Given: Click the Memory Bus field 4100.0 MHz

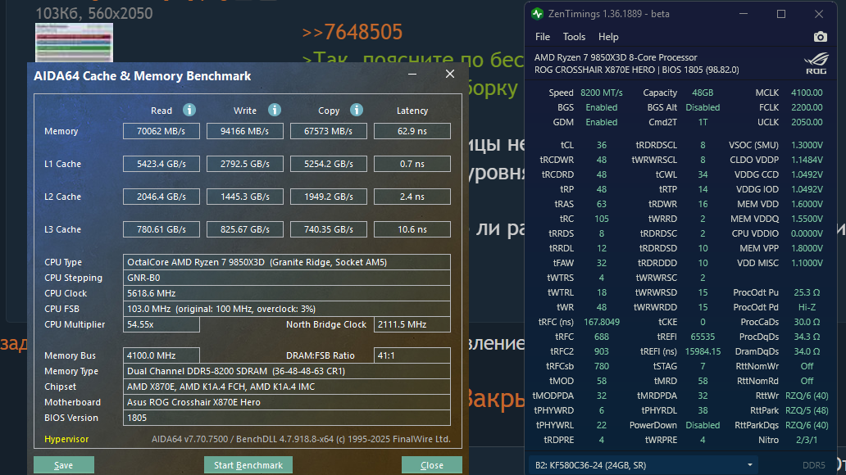Looking at the screenshot, I should (x=161, y=355).
